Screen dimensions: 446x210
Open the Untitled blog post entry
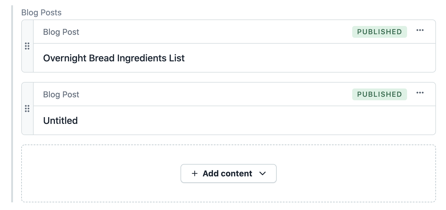pos(60,121)
